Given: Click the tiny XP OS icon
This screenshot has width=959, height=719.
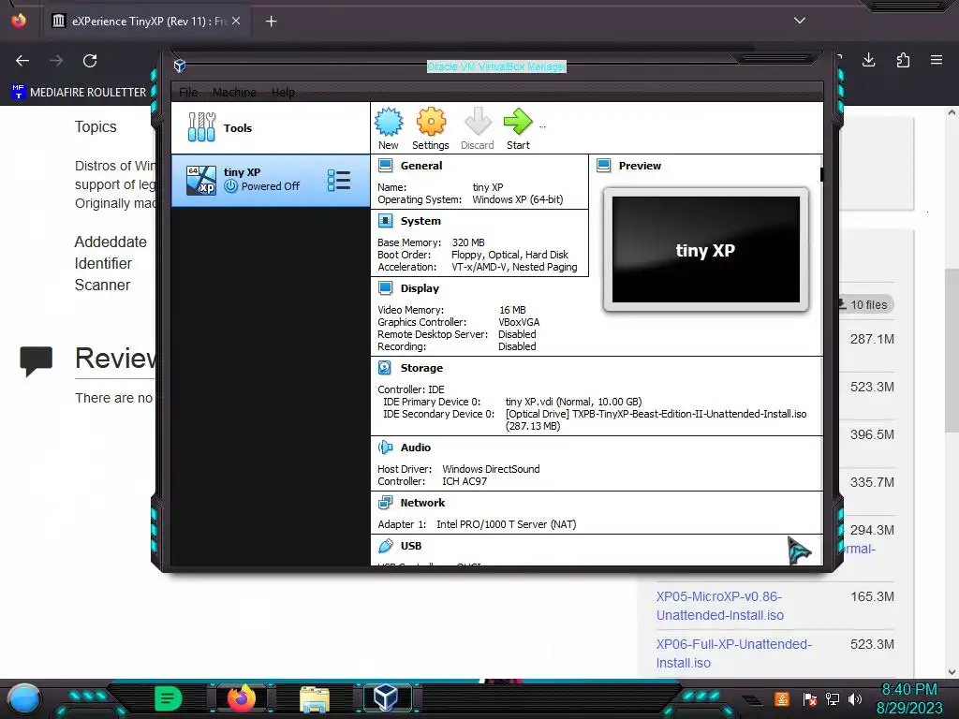Looking at the screenshot, I should coord(201,181).
